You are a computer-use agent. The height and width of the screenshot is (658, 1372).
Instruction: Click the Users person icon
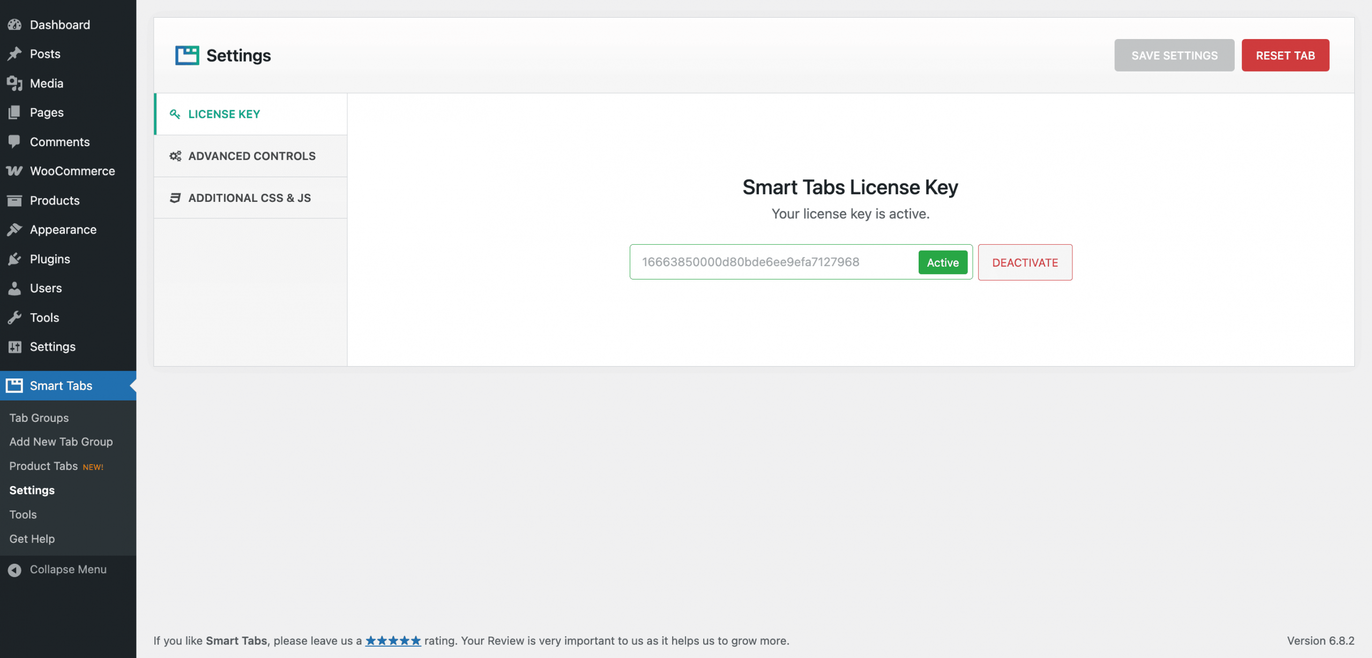click(14, 288)
